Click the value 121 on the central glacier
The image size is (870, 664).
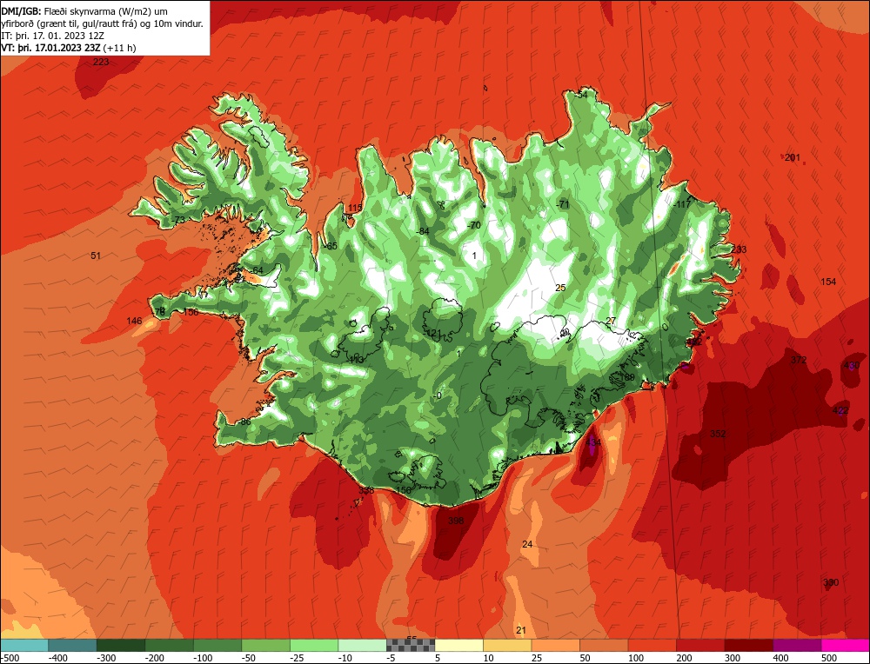[x=433, y=333]
